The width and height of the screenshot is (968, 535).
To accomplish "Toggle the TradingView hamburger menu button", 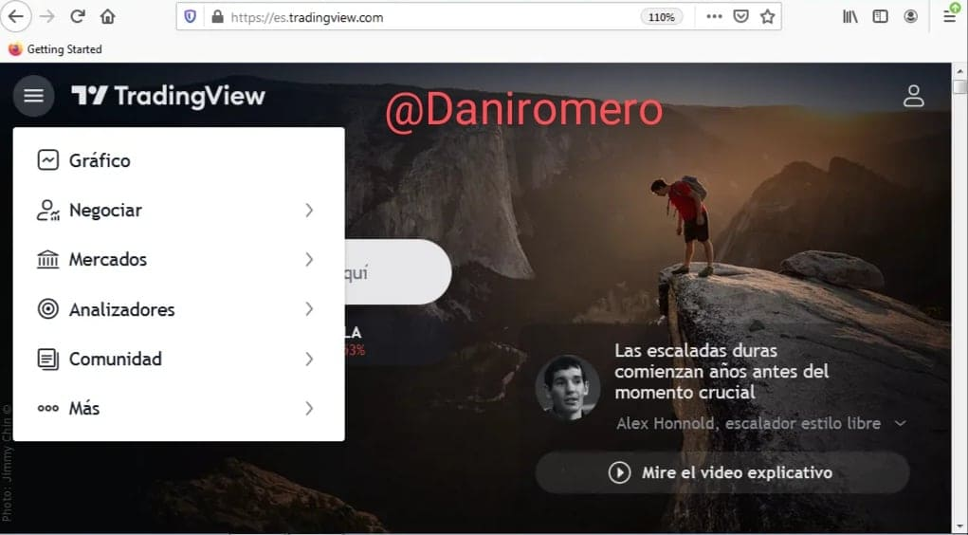I will tap(33, 96).
